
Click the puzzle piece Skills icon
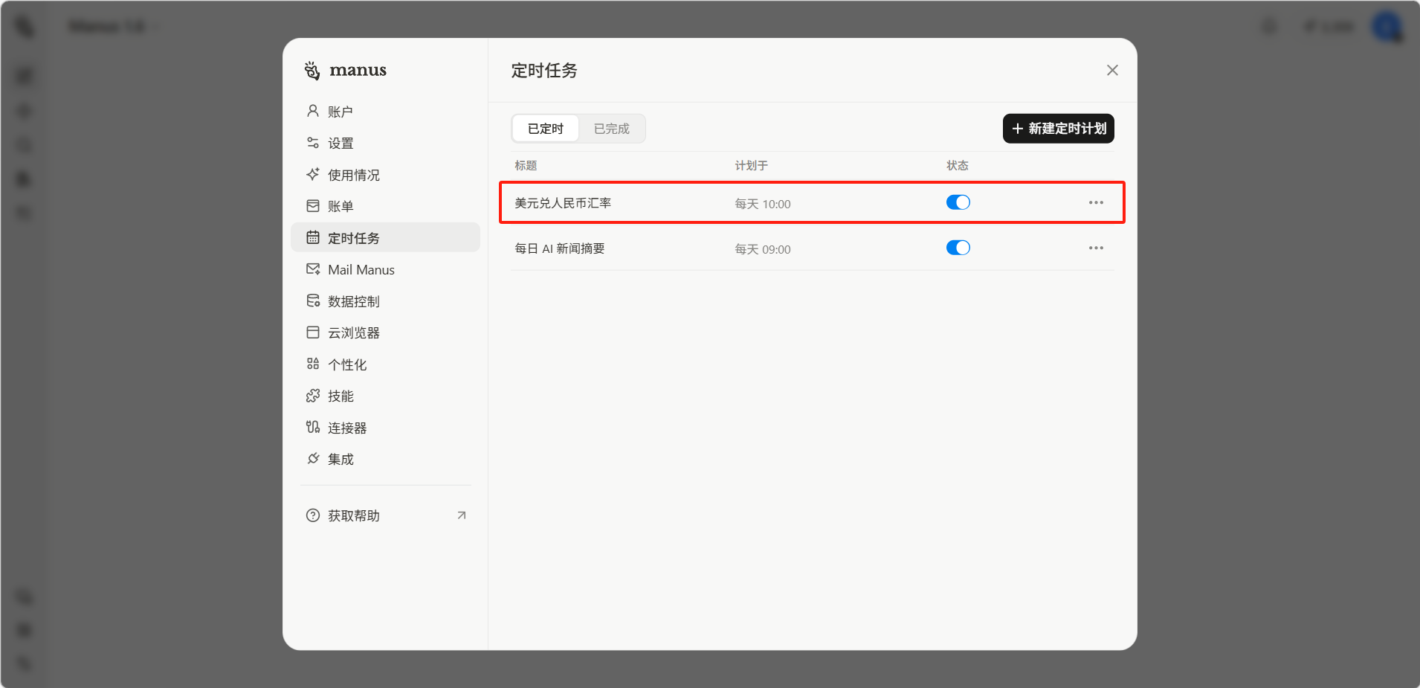point(313,396)
